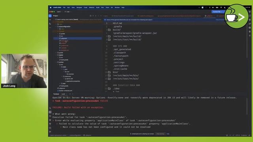Click folder gutter icon beside !**/src/main/**/bin/
This screenshot has height=142, width=253.
point(109,75)
